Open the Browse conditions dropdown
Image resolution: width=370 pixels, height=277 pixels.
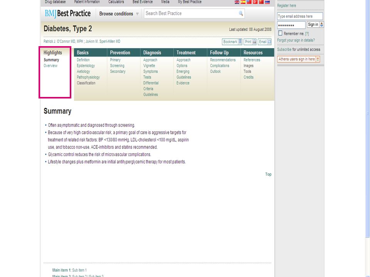(119, 14)
